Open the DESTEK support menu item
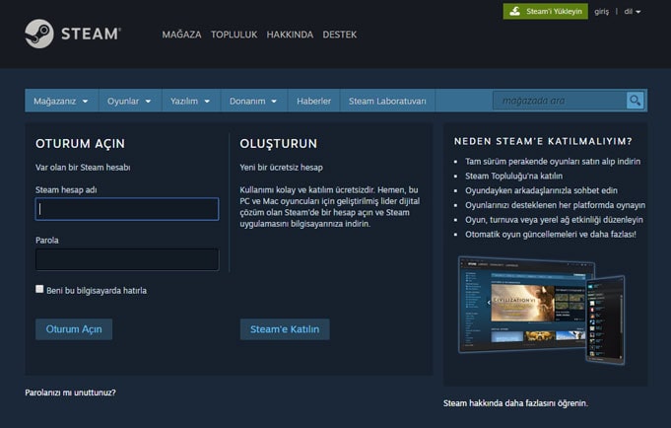671x428 pixels. [339, 35]
